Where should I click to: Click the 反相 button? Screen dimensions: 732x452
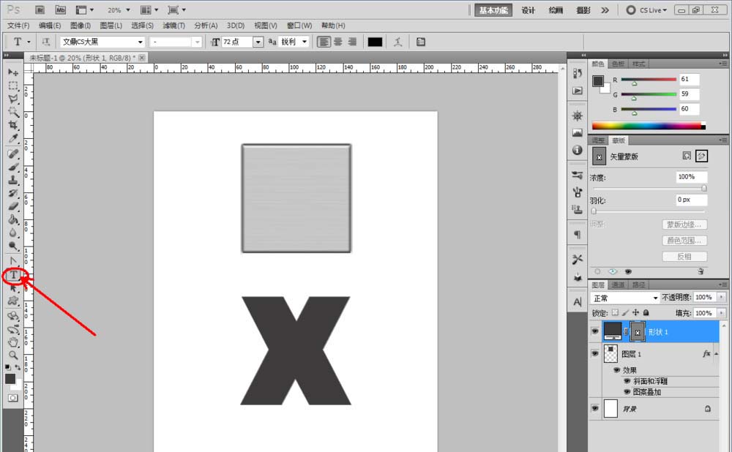(x=684, y=257)
